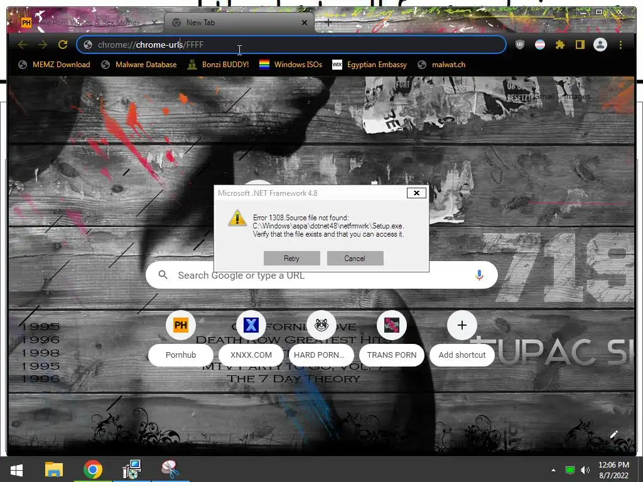This screenshot has width=643, height=482.
Task: Go forward using the forward arrow
Action: [x=43, y=45]
